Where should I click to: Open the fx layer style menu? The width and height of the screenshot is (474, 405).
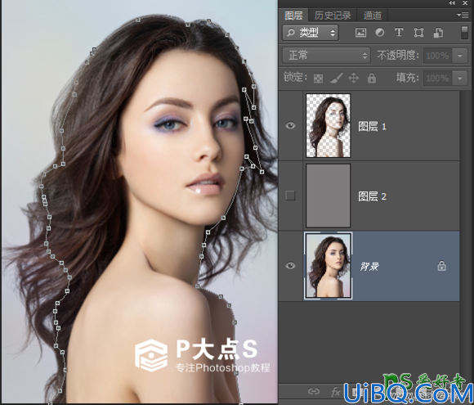(336, 392)
